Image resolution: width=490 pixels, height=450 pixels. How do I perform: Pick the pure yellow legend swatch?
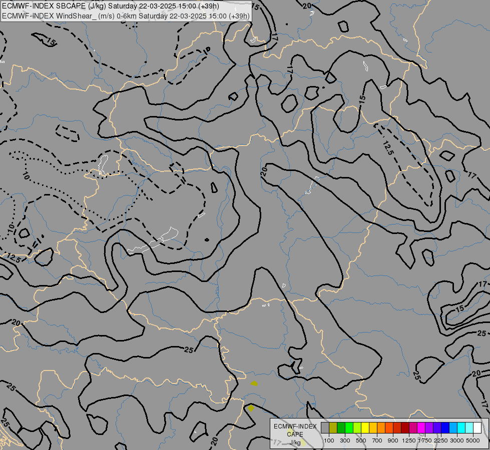[x=365, y=427]
